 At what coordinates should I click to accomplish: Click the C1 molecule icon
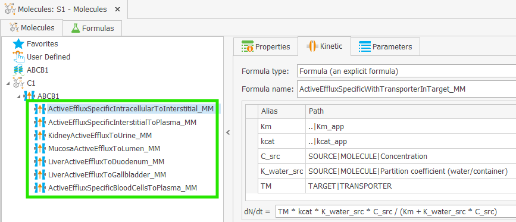click(x=18, y=83)
